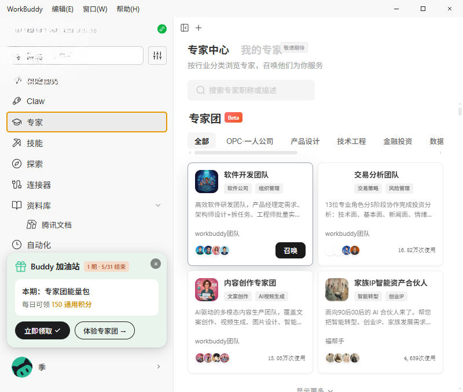Open the 编辑(E) menu
The width and height of the screenshot is (463, 392).
[63, 9]
